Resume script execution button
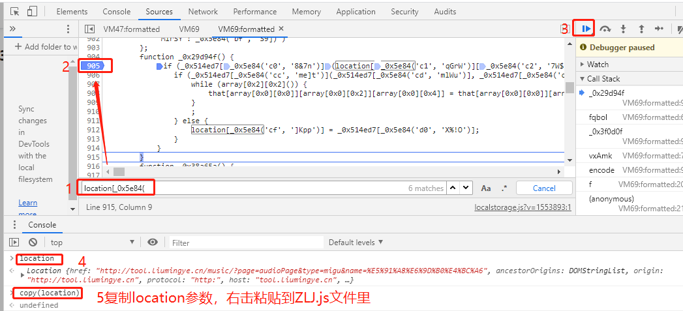683x311 pixels. pos(586,29)
